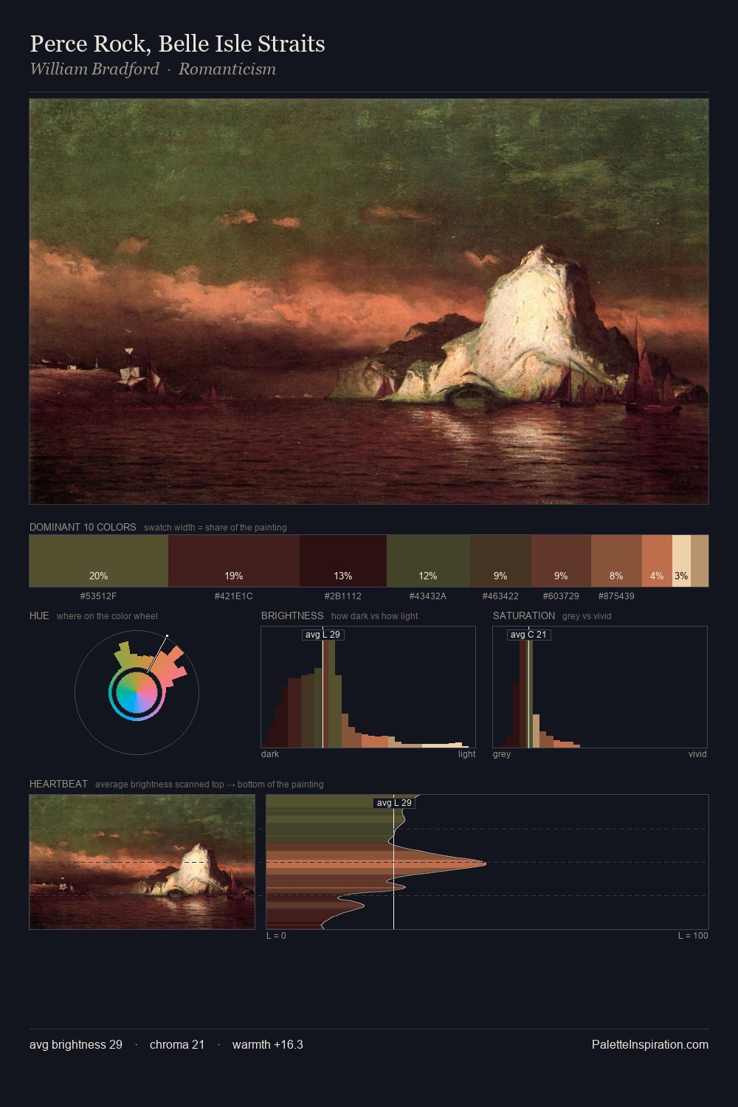Click the hex code '#875439'
This screenshot has width=738, height=1107.
click(x=616, y=596)
